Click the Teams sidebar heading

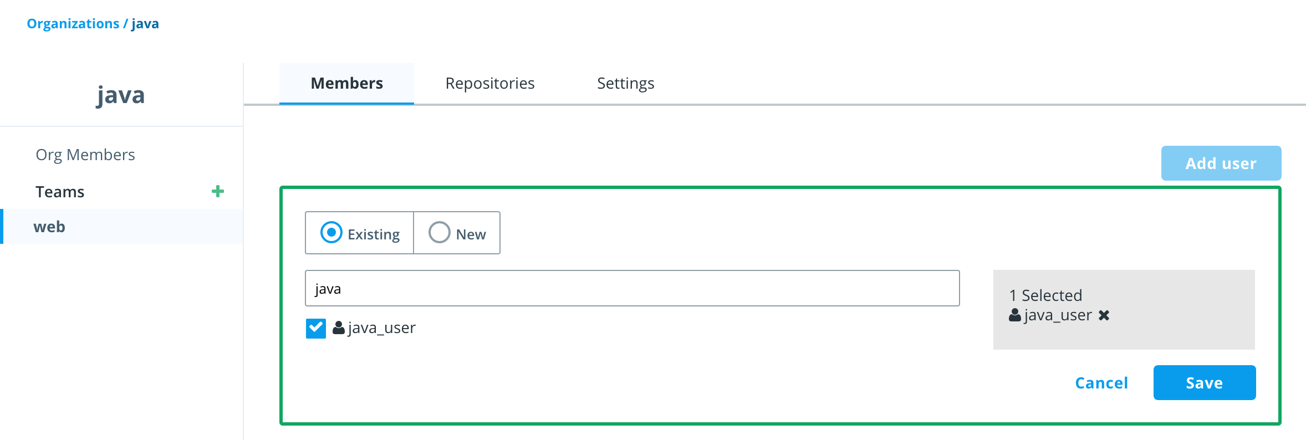(60, 192)
